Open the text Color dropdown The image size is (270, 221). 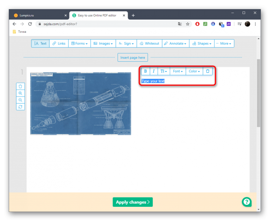(194, 71)
